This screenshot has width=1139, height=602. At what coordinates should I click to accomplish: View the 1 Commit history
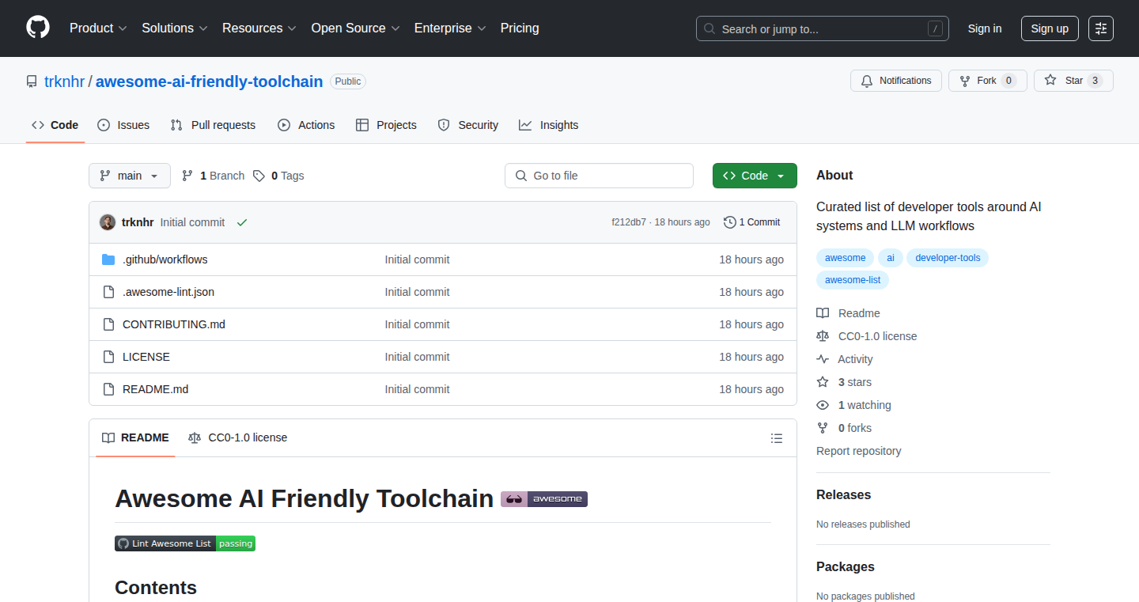[751, 222]
